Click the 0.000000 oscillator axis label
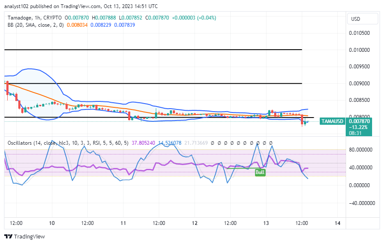 (359, 185)
